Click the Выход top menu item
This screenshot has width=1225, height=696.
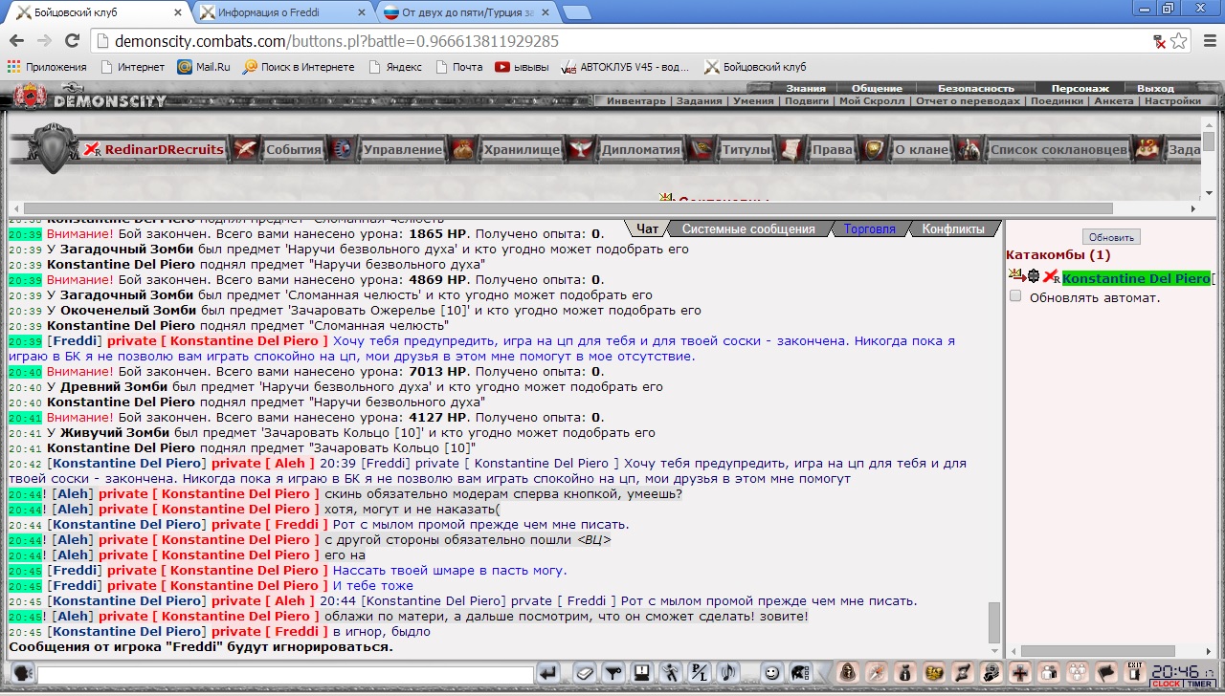[x=1155, y=88]
